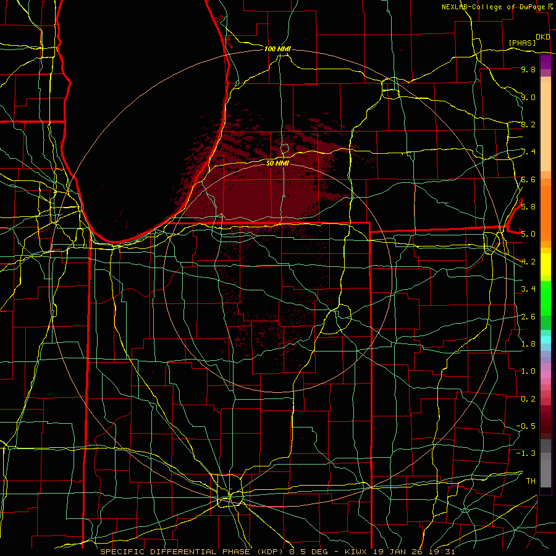The image size is (556, 556).
Task: Click the purple band atop color bar
Action: pyautogui.click(x=545, y=62)
